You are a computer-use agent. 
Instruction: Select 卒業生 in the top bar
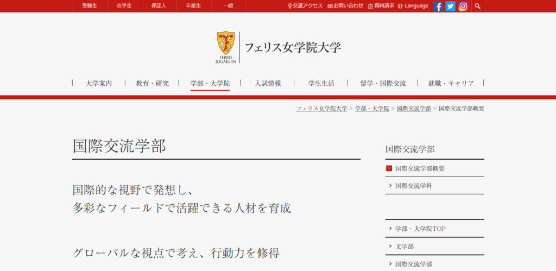coord(194,6)
